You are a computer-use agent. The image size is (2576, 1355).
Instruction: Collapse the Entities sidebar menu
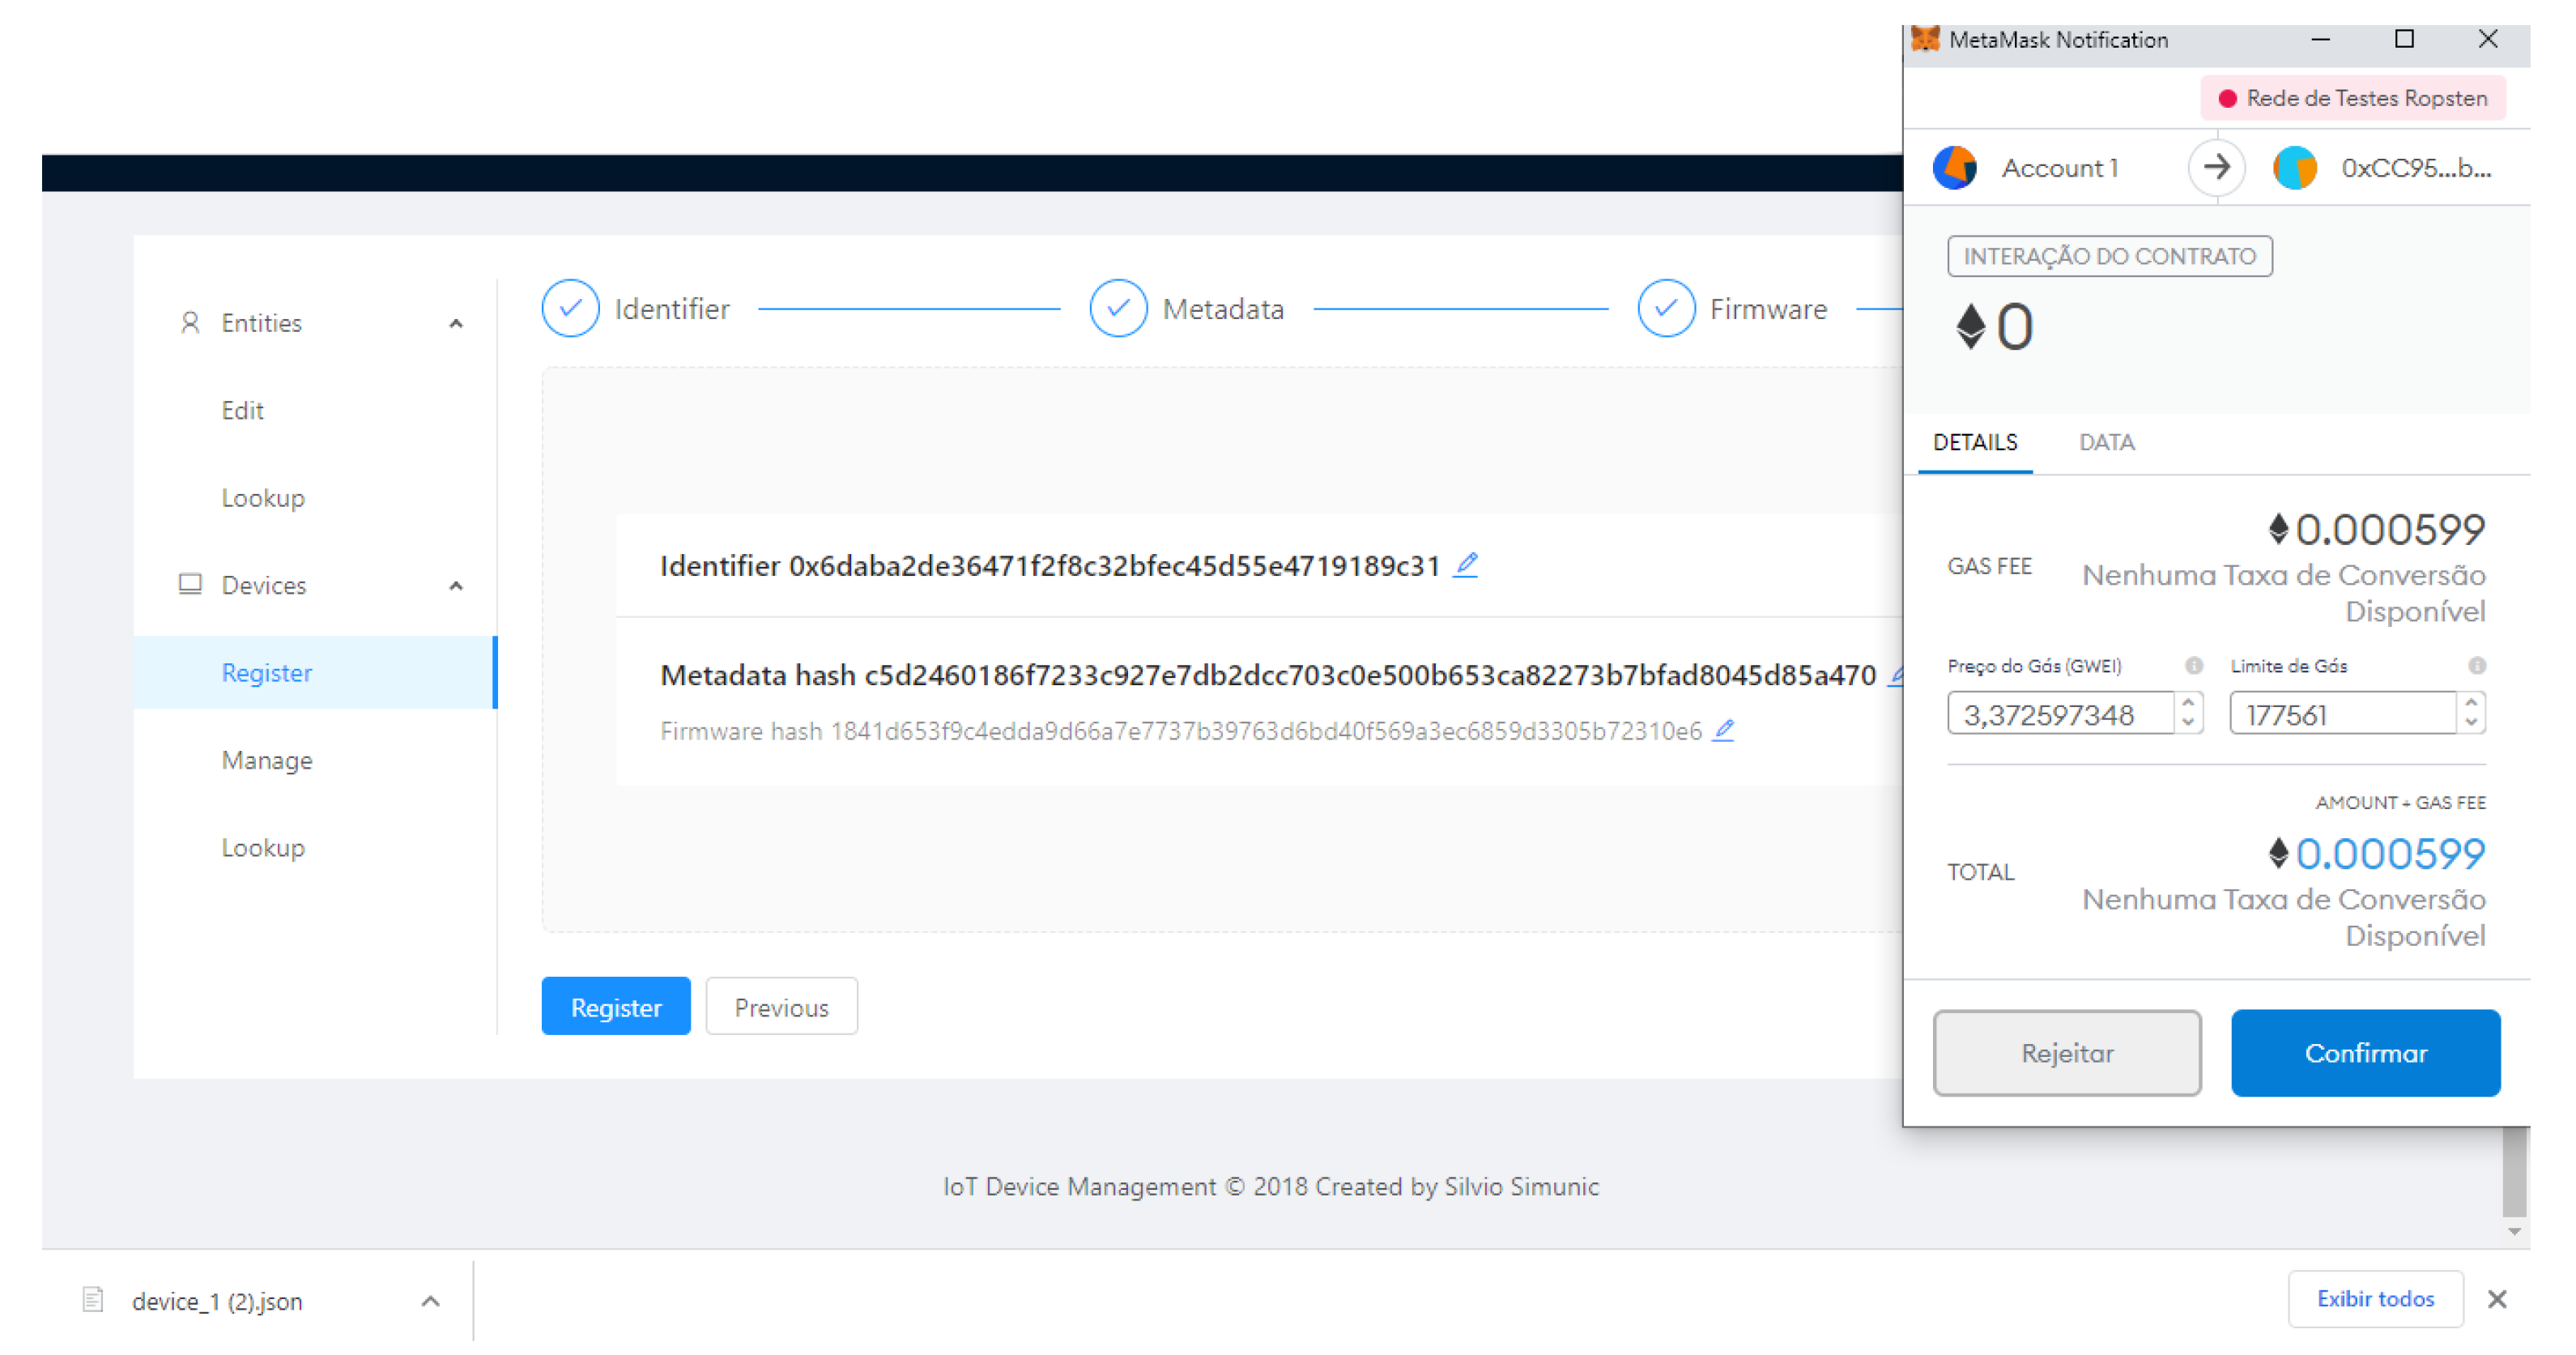click(x=456, y=323)
